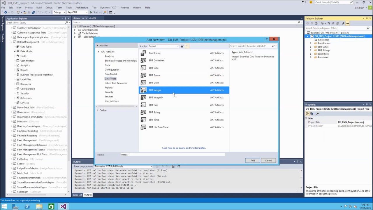Collapse the DBFleetManagement node in Application Explorer

(x=12, y=42)
